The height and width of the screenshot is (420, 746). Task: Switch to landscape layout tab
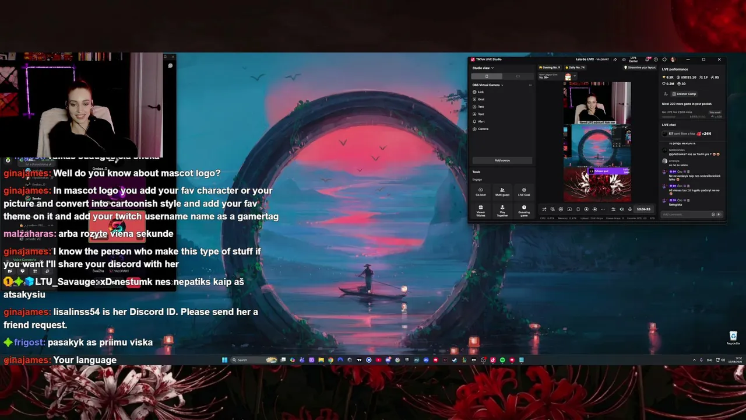(x=518, y=76)
